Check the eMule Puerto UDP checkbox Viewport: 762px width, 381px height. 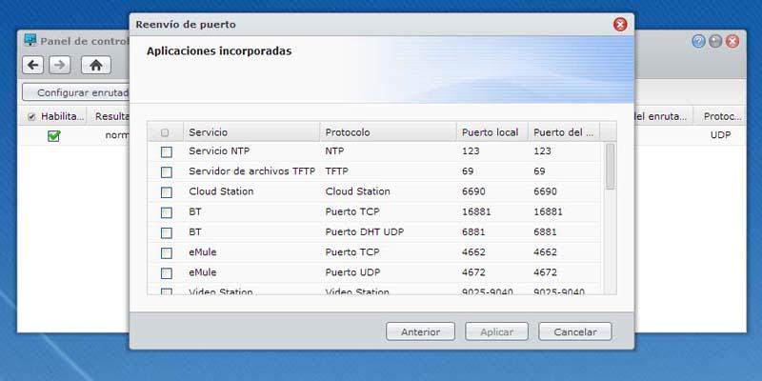166,273
